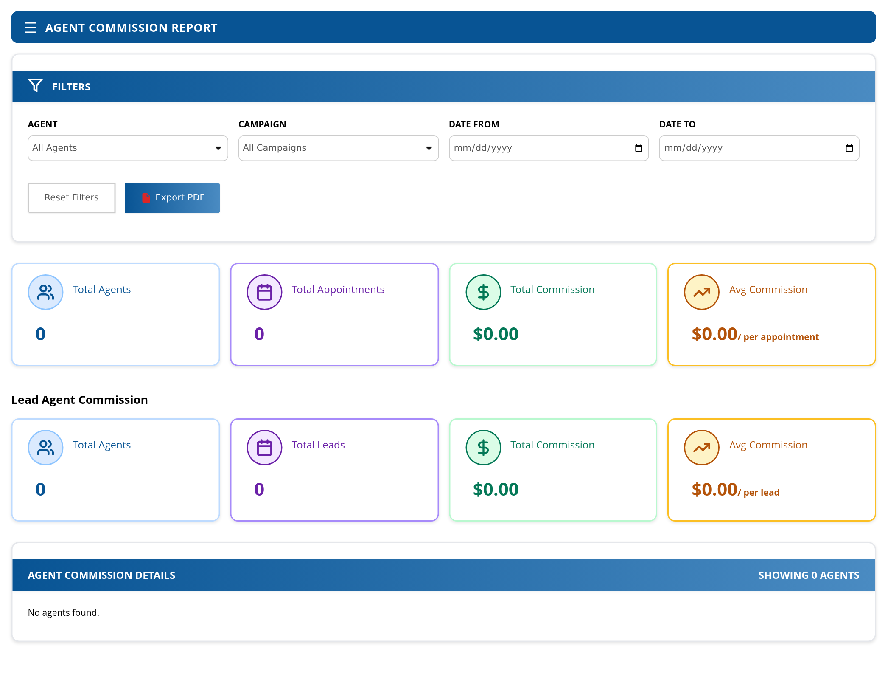888x674 pixels.
Task: Click the red PDF file icon
Action: click(146, 198)
